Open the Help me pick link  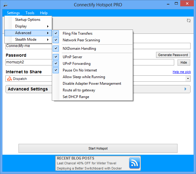182,72
